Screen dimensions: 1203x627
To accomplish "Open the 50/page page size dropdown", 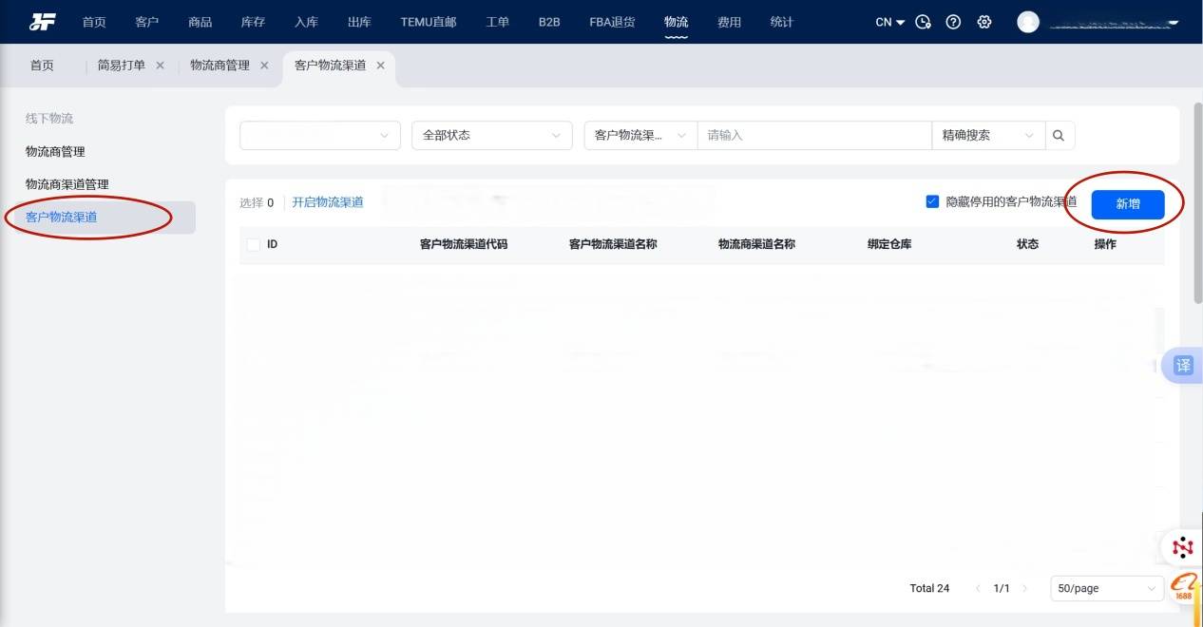I will click(1106, 588).
